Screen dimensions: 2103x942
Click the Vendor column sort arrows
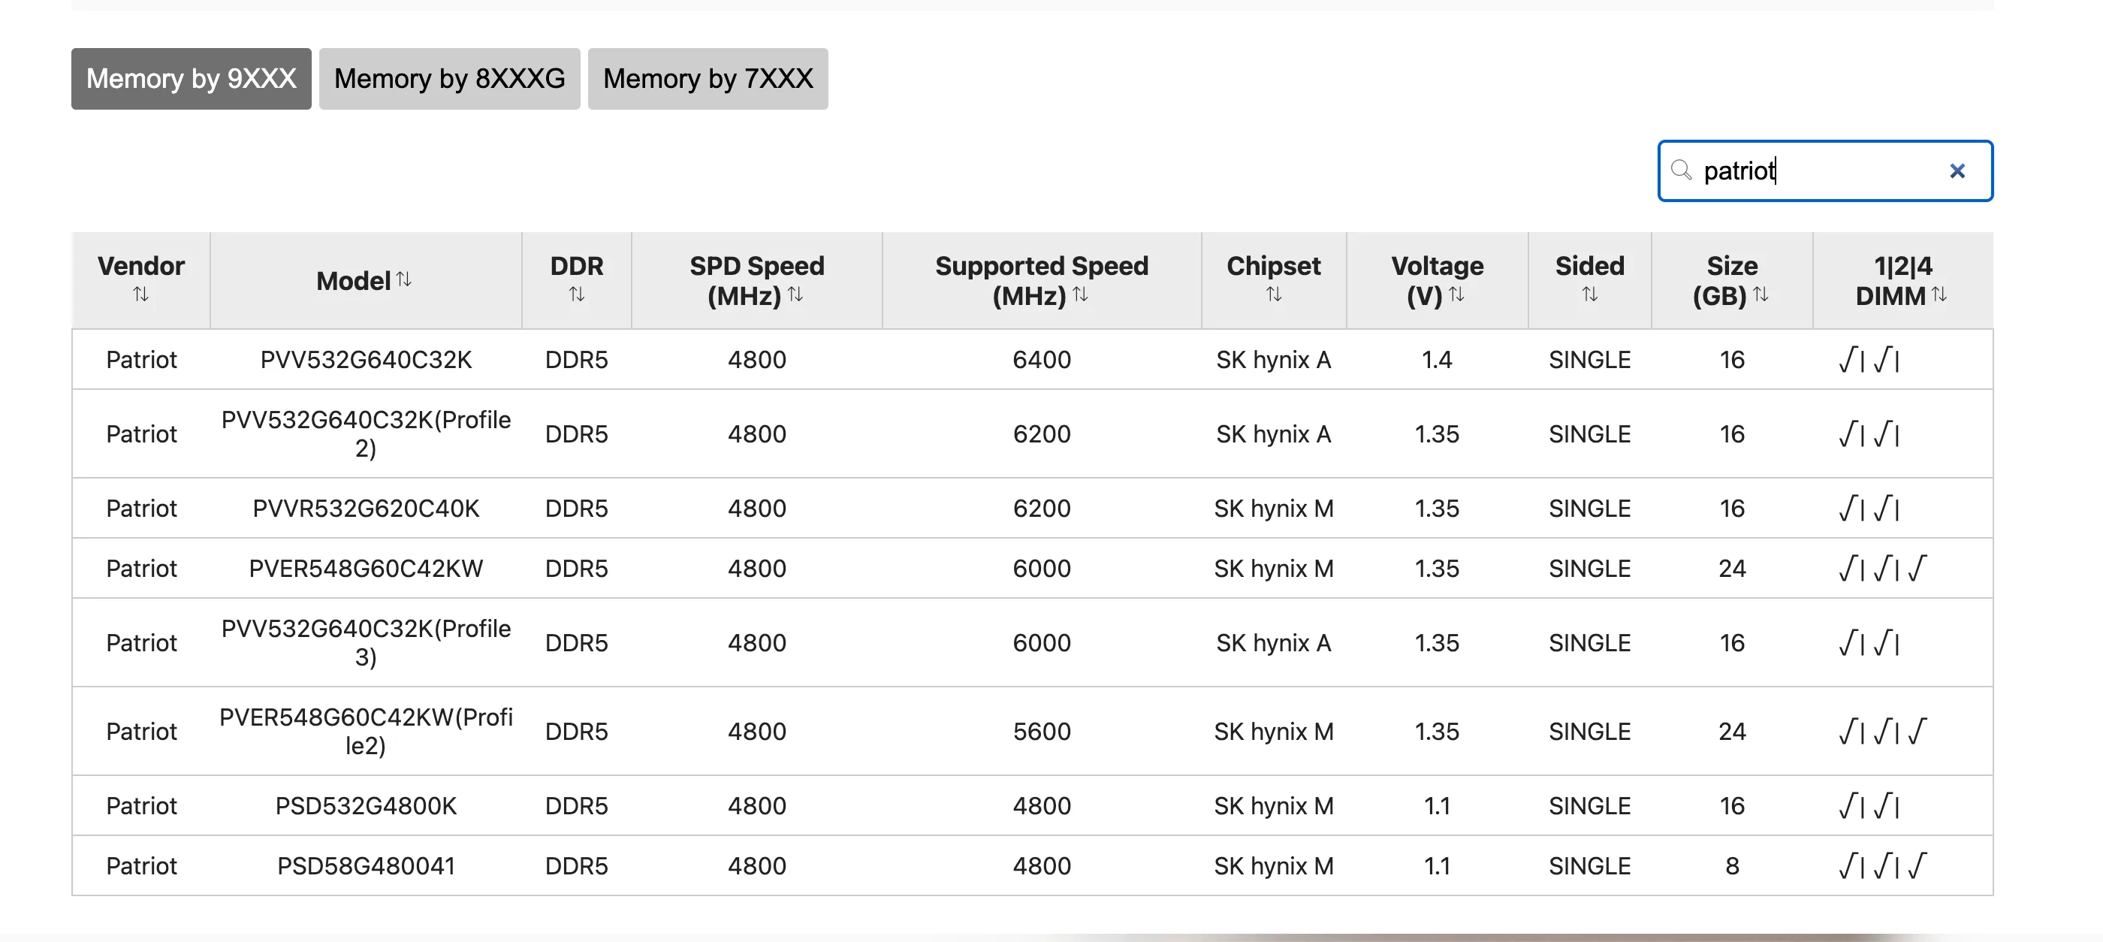pyautogui.click(x=140, y=294)
